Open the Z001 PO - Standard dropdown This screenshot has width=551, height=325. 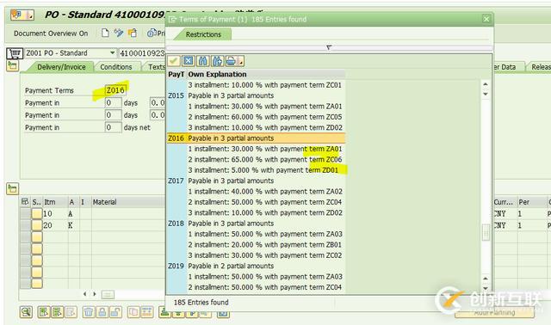pyautogui.click(x=113, y=53)
